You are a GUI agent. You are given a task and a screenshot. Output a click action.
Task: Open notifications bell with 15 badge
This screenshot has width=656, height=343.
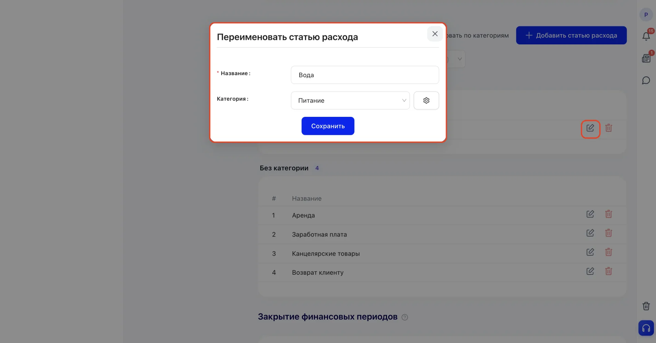coord(646,36)
